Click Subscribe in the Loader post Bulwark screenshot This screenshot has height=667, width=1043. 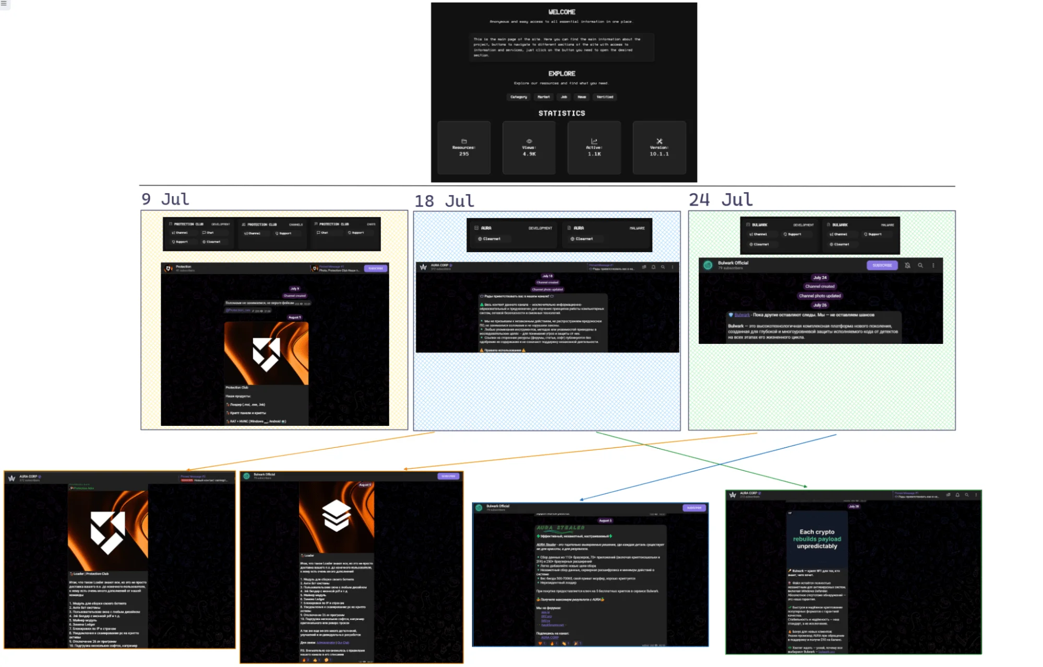point(448,477)
